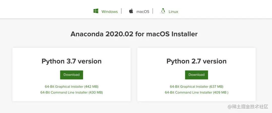Open 64-Bit Graphical Installer (637 MB) link
272x113 pixels.
tap(196, 87)
